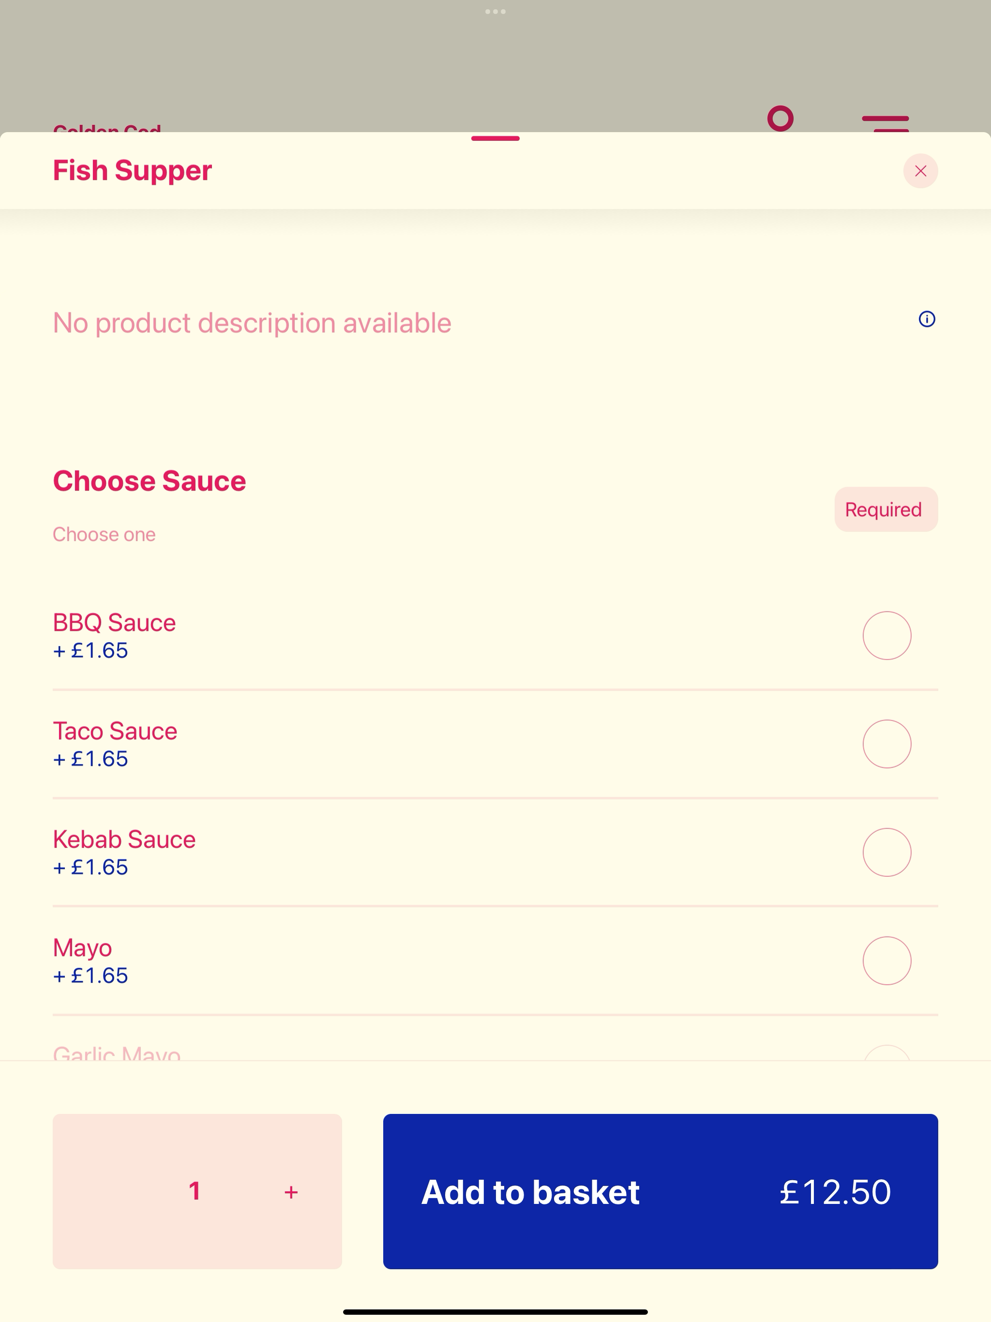
Task: Tap the three-dot multitasking indicator
Action: click(x=495, y=11)
